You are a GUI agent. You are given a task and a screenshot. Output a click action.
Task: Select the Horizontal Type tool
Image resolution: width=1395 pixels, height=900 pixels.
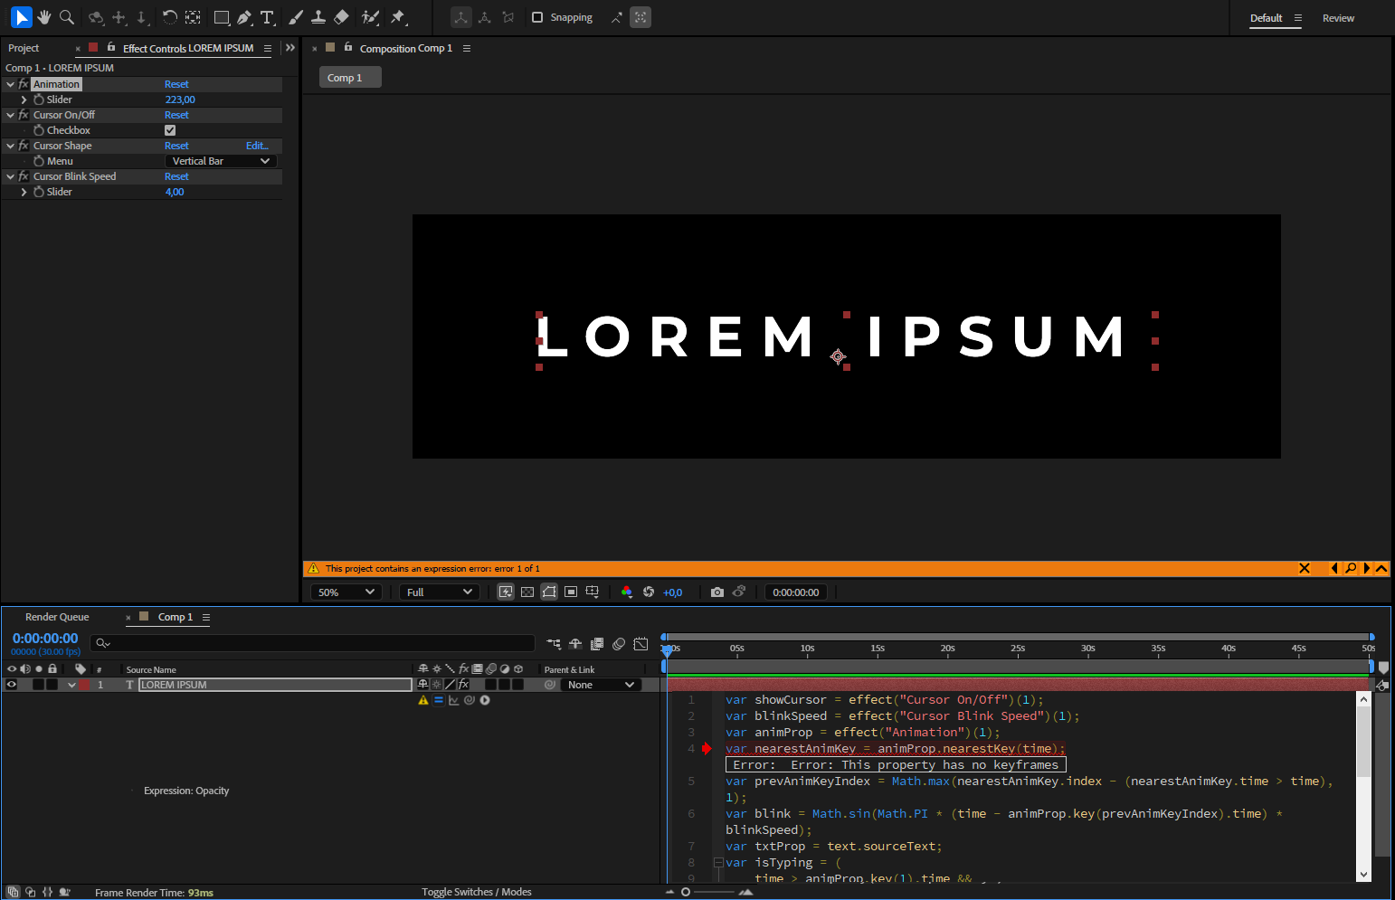tap(268, 17)
